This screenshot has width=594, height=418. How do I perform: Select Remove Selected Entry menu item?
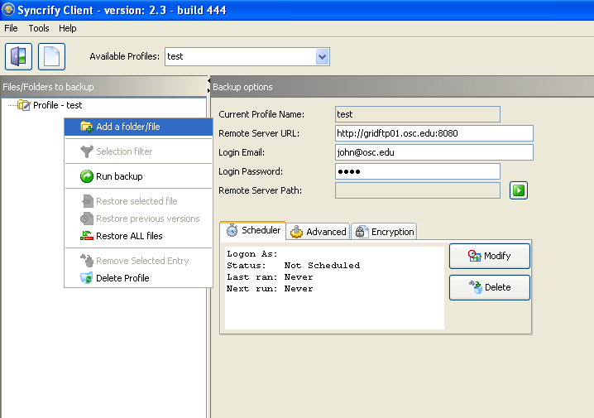pos(138,261)
